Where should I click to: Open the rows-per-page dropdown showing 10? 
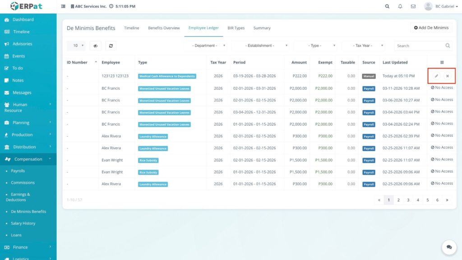click(76, 46)
